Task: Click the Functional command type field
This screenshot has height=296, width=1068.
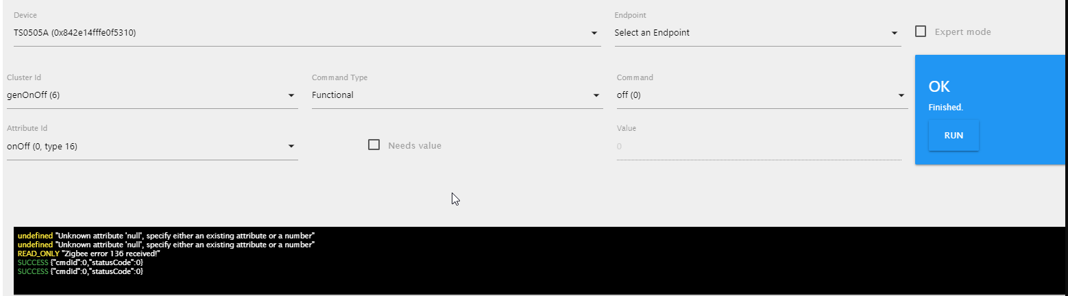Action: 457,95
